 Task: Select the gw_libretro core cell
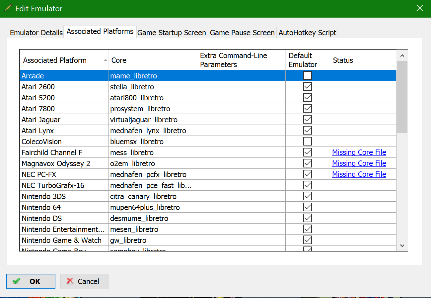153,240
